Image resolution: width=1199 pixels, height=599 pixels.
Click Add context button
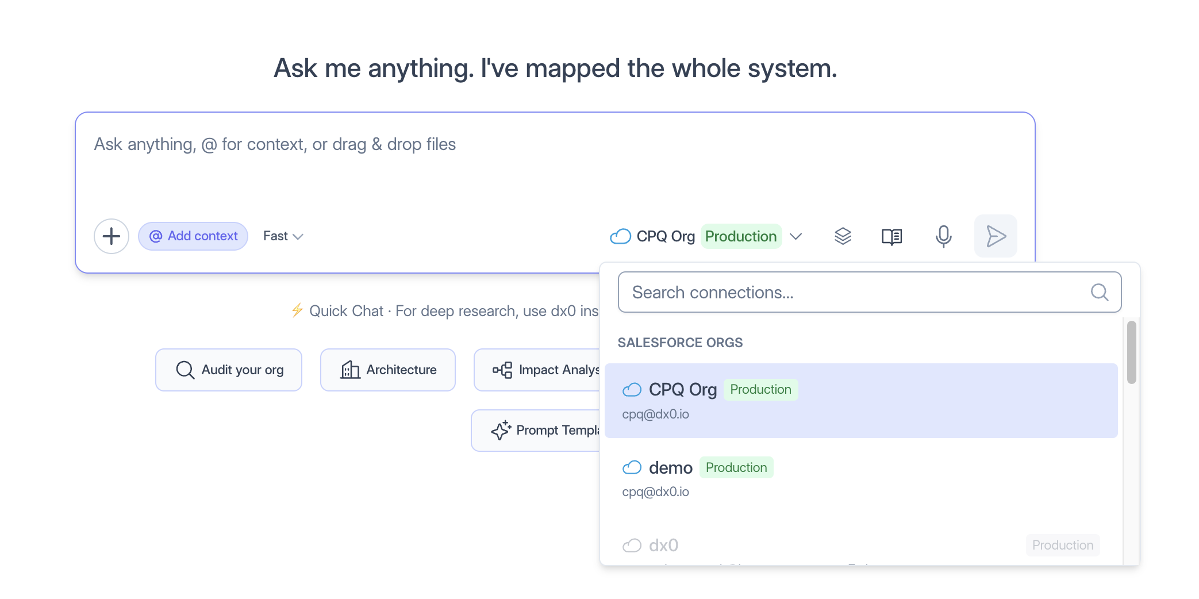(x=193, y=236)
